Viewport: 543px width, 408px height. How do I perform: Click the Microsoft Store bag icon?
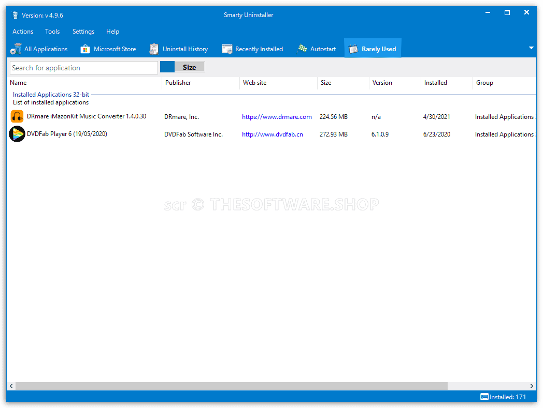point(85,49)
